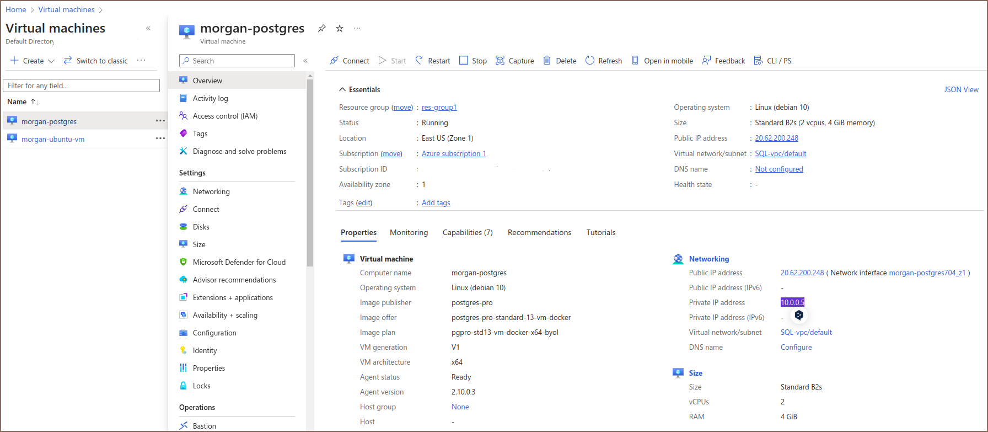Click the Capture toolbar icon
Viewport: 988px width, 432px height.
[x=500, y=61]
